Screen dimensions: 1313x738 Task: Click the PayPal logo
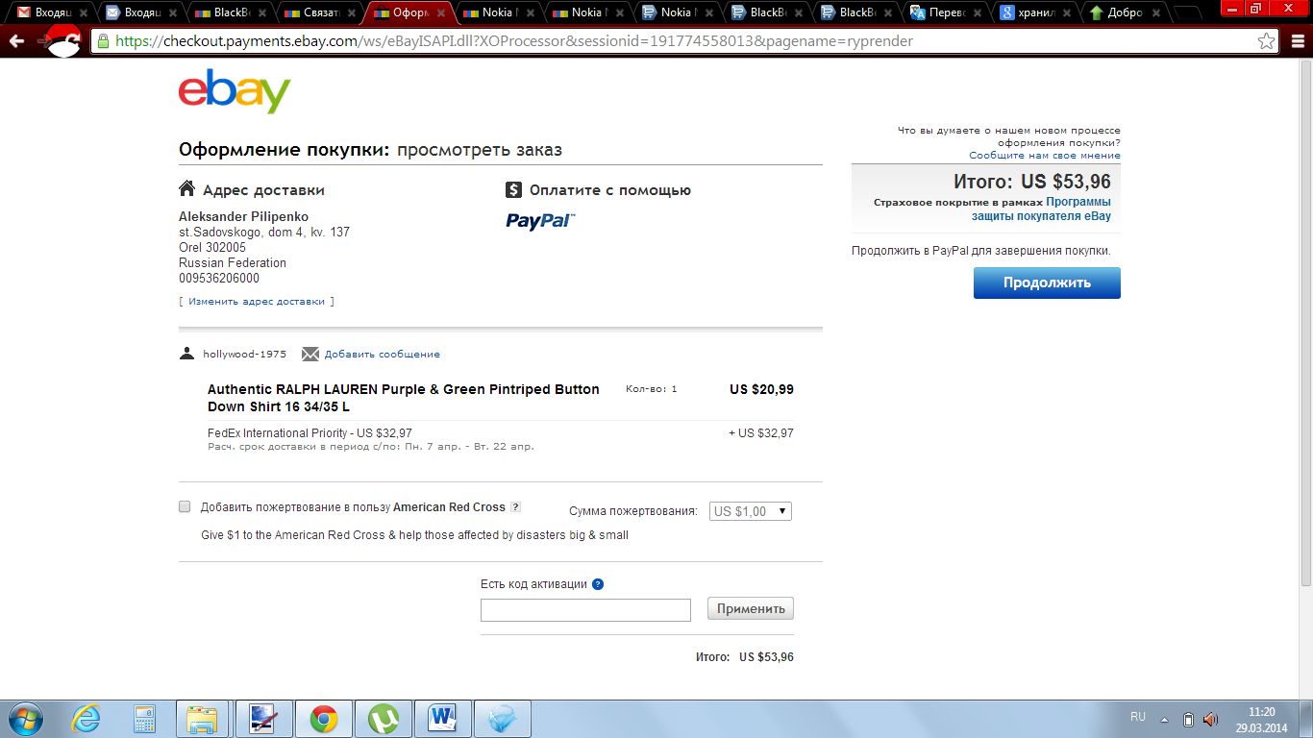[540, 221]
